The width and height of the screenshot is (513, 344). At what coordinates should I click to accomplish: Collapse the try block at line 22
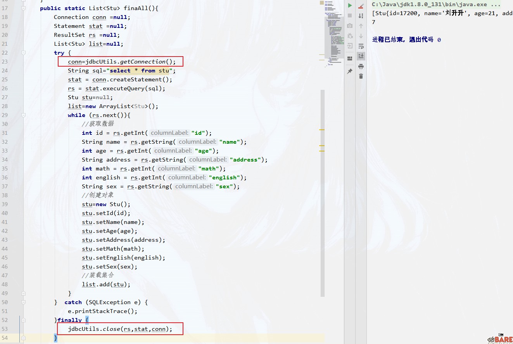[23, 53]
